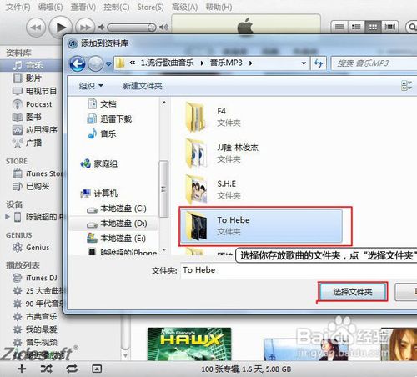Click 音乐MP3 in the address path
Viewport: 417px width, 377px height.
tap(226, 63)
